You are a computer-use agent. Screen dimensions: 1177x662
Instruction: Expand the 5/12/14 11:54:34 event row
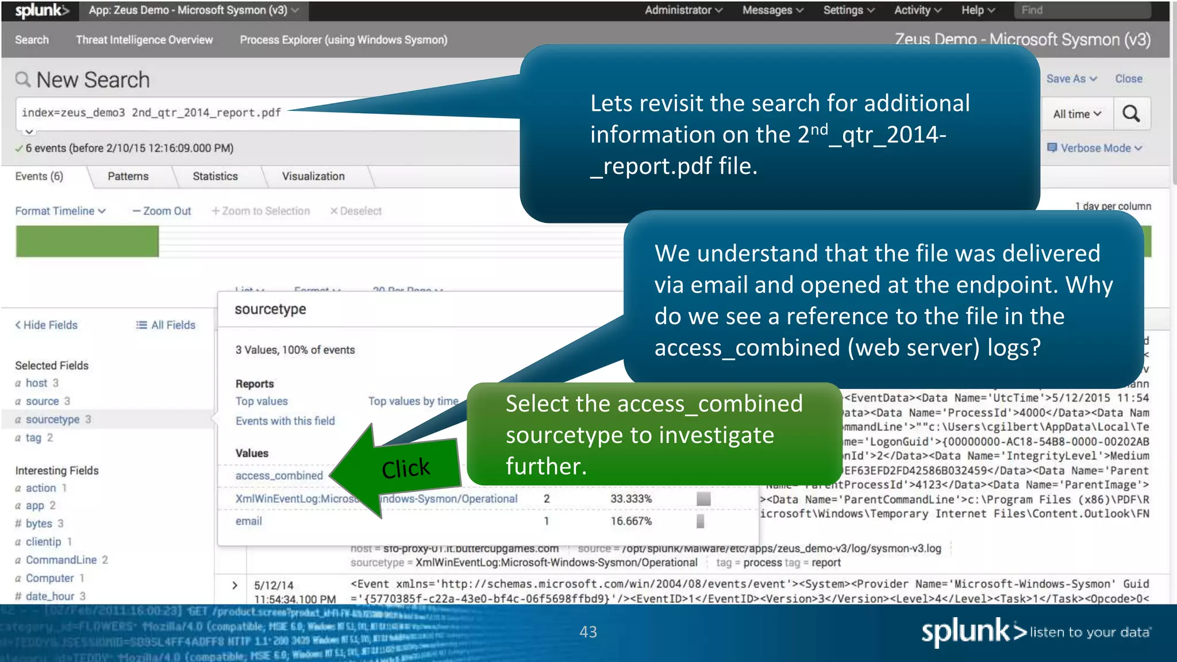coord(234,585)
